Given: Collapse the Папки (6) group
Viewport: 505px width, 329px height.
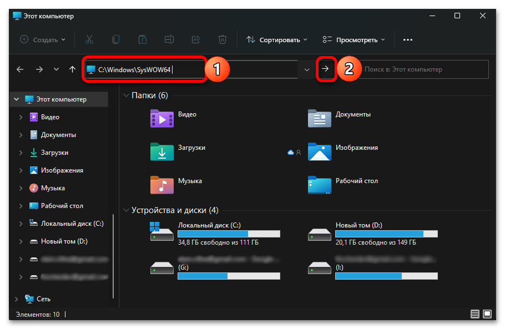Looking at the screenshot, I should click(x=127, y=95).
